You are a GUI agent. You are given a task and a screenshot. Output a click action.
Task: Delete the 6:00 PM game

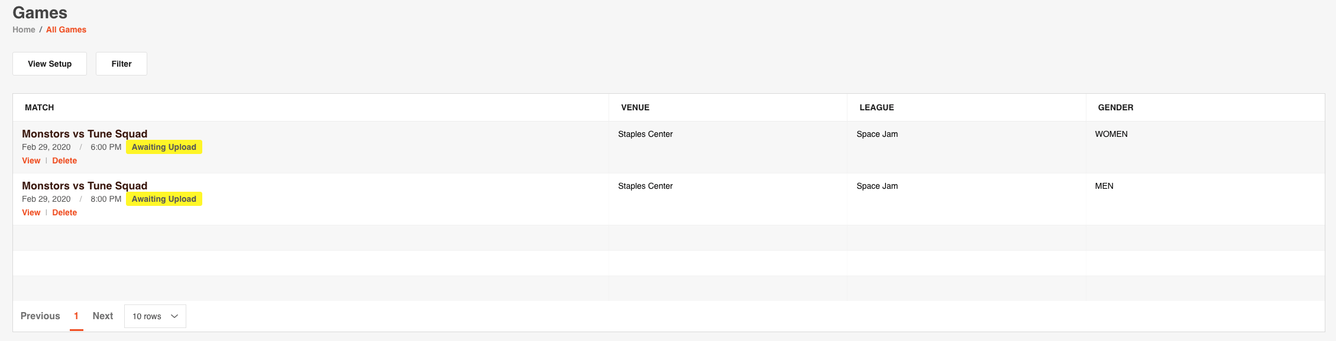(64, 160)
